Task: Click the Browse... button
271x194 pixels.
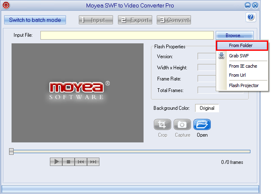Action: click(235, 35)
